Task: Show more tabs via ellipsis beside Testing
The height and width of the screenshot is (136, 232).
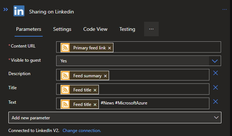Action: coord(151,29)
